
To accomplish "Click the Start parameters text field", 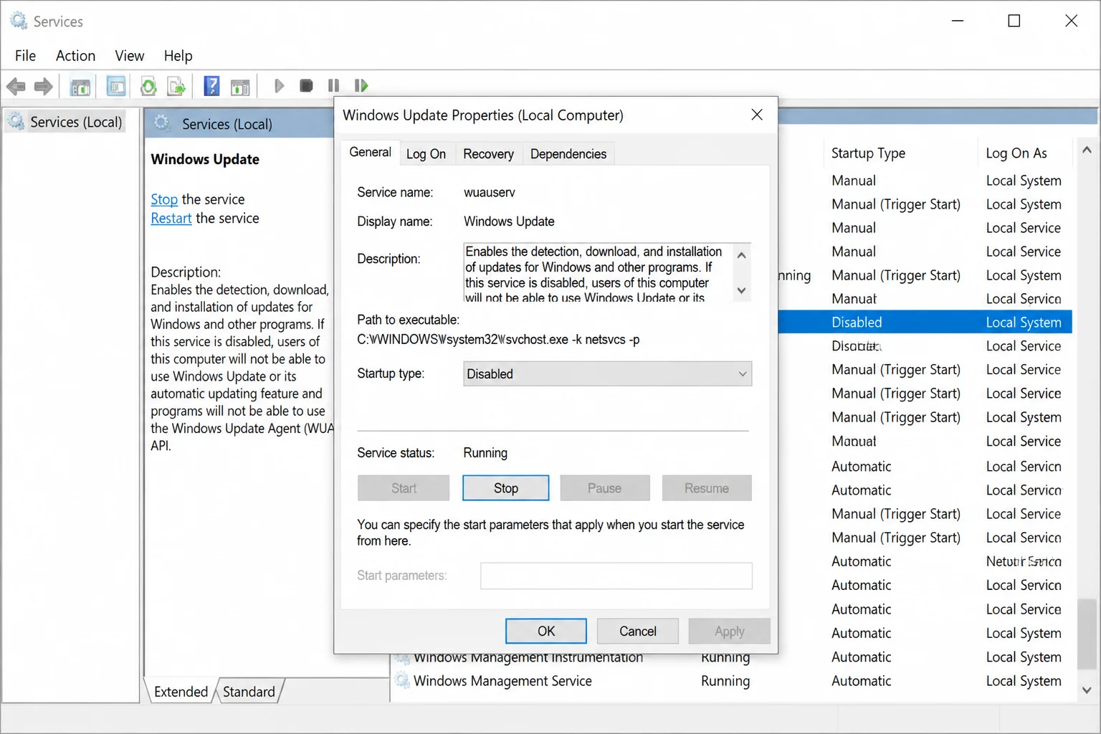I will tap(616, 576).
